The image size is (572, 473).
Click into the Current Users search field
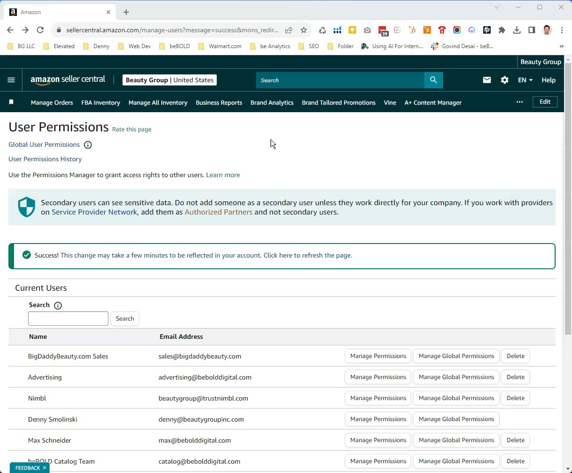(x=68, y=319)
